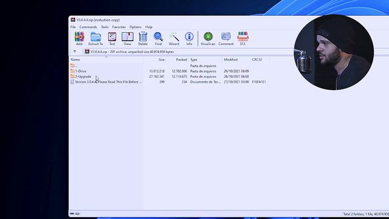
Task: Click the text document icon of Version 3.0.4.4 file
Action: (x=72, y=82)
